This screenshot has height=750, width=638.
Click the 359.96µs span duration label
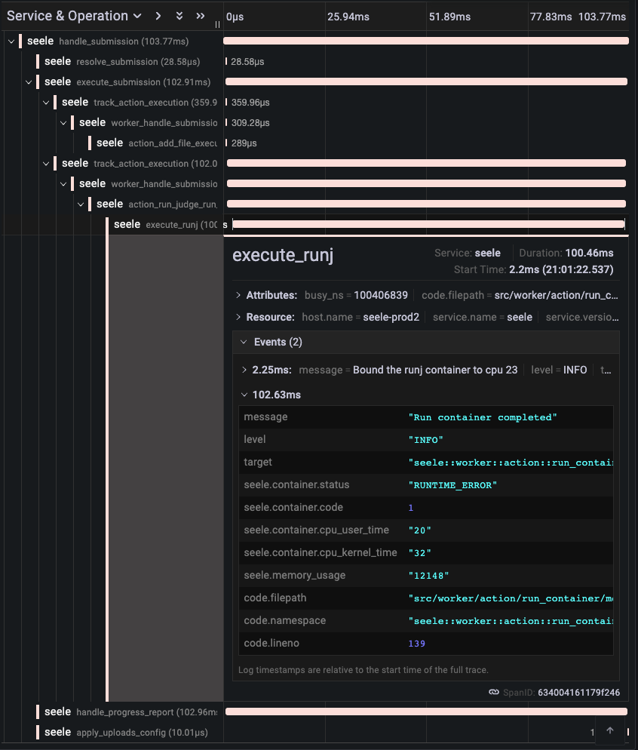[250, 103]
